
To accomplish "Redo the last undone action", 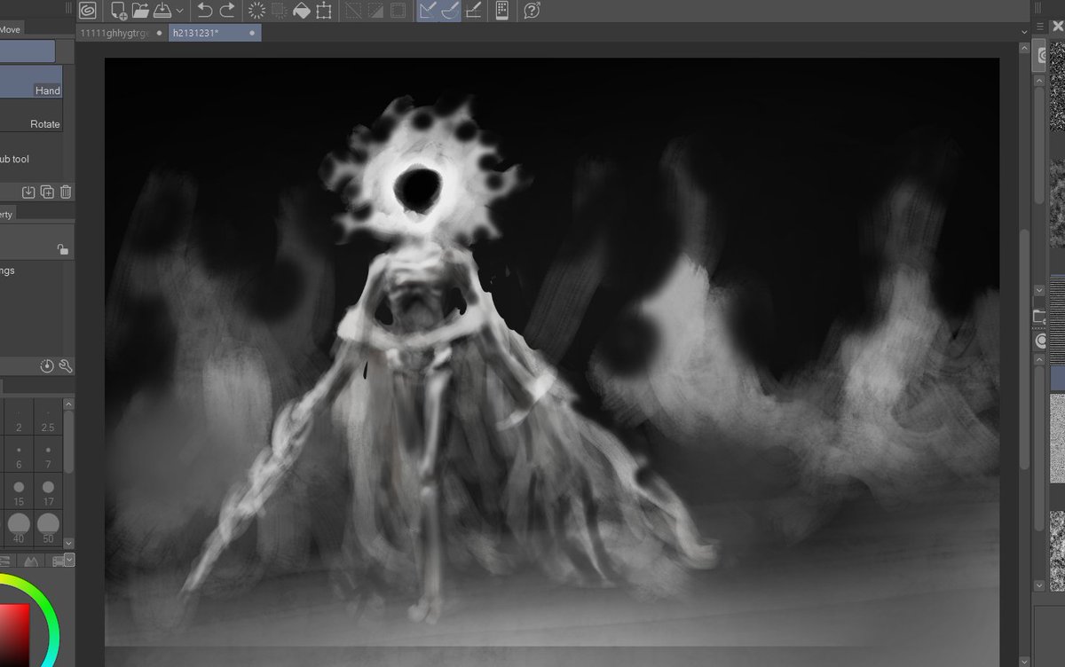I will tap(227, 11).
